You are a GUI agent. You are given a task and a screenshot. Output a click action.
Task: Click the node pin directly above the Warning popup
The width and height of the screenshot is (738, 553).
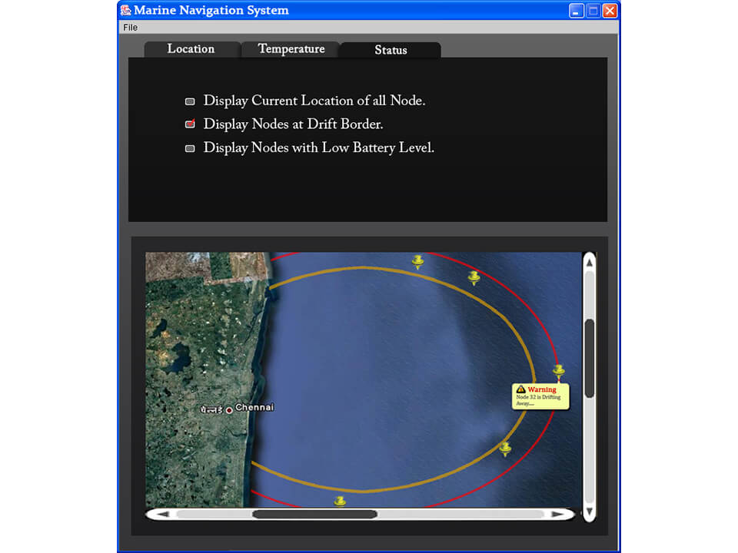[559, 371]
